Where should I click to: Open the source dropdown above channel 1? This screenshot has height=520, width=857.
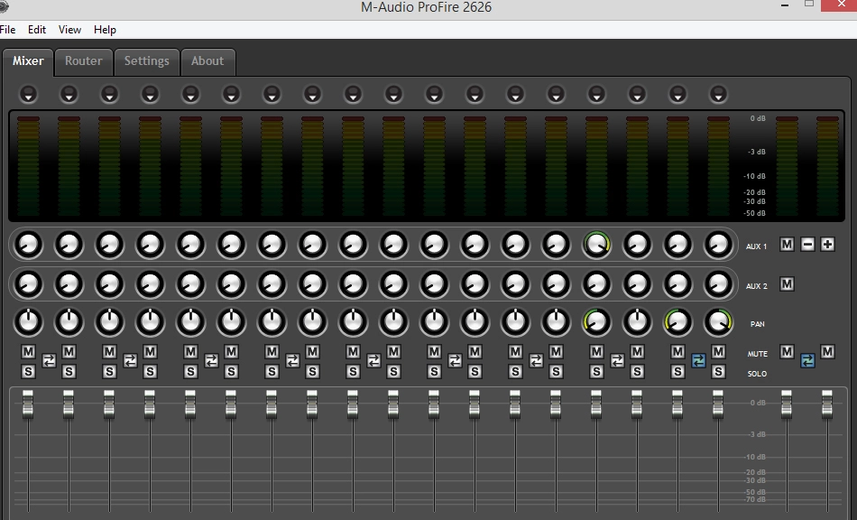29,94
